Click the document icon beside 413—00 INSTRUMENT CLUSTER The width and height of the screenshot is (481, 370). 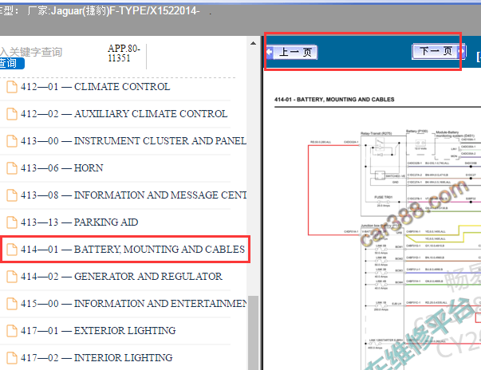pos(12,141)
